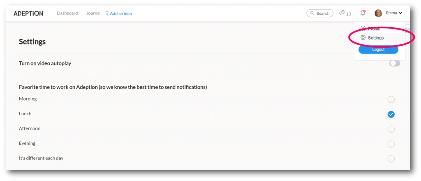The image size is (421, 181).
Task: Click the selected Lunch radio button
Action: pos(391,114)
